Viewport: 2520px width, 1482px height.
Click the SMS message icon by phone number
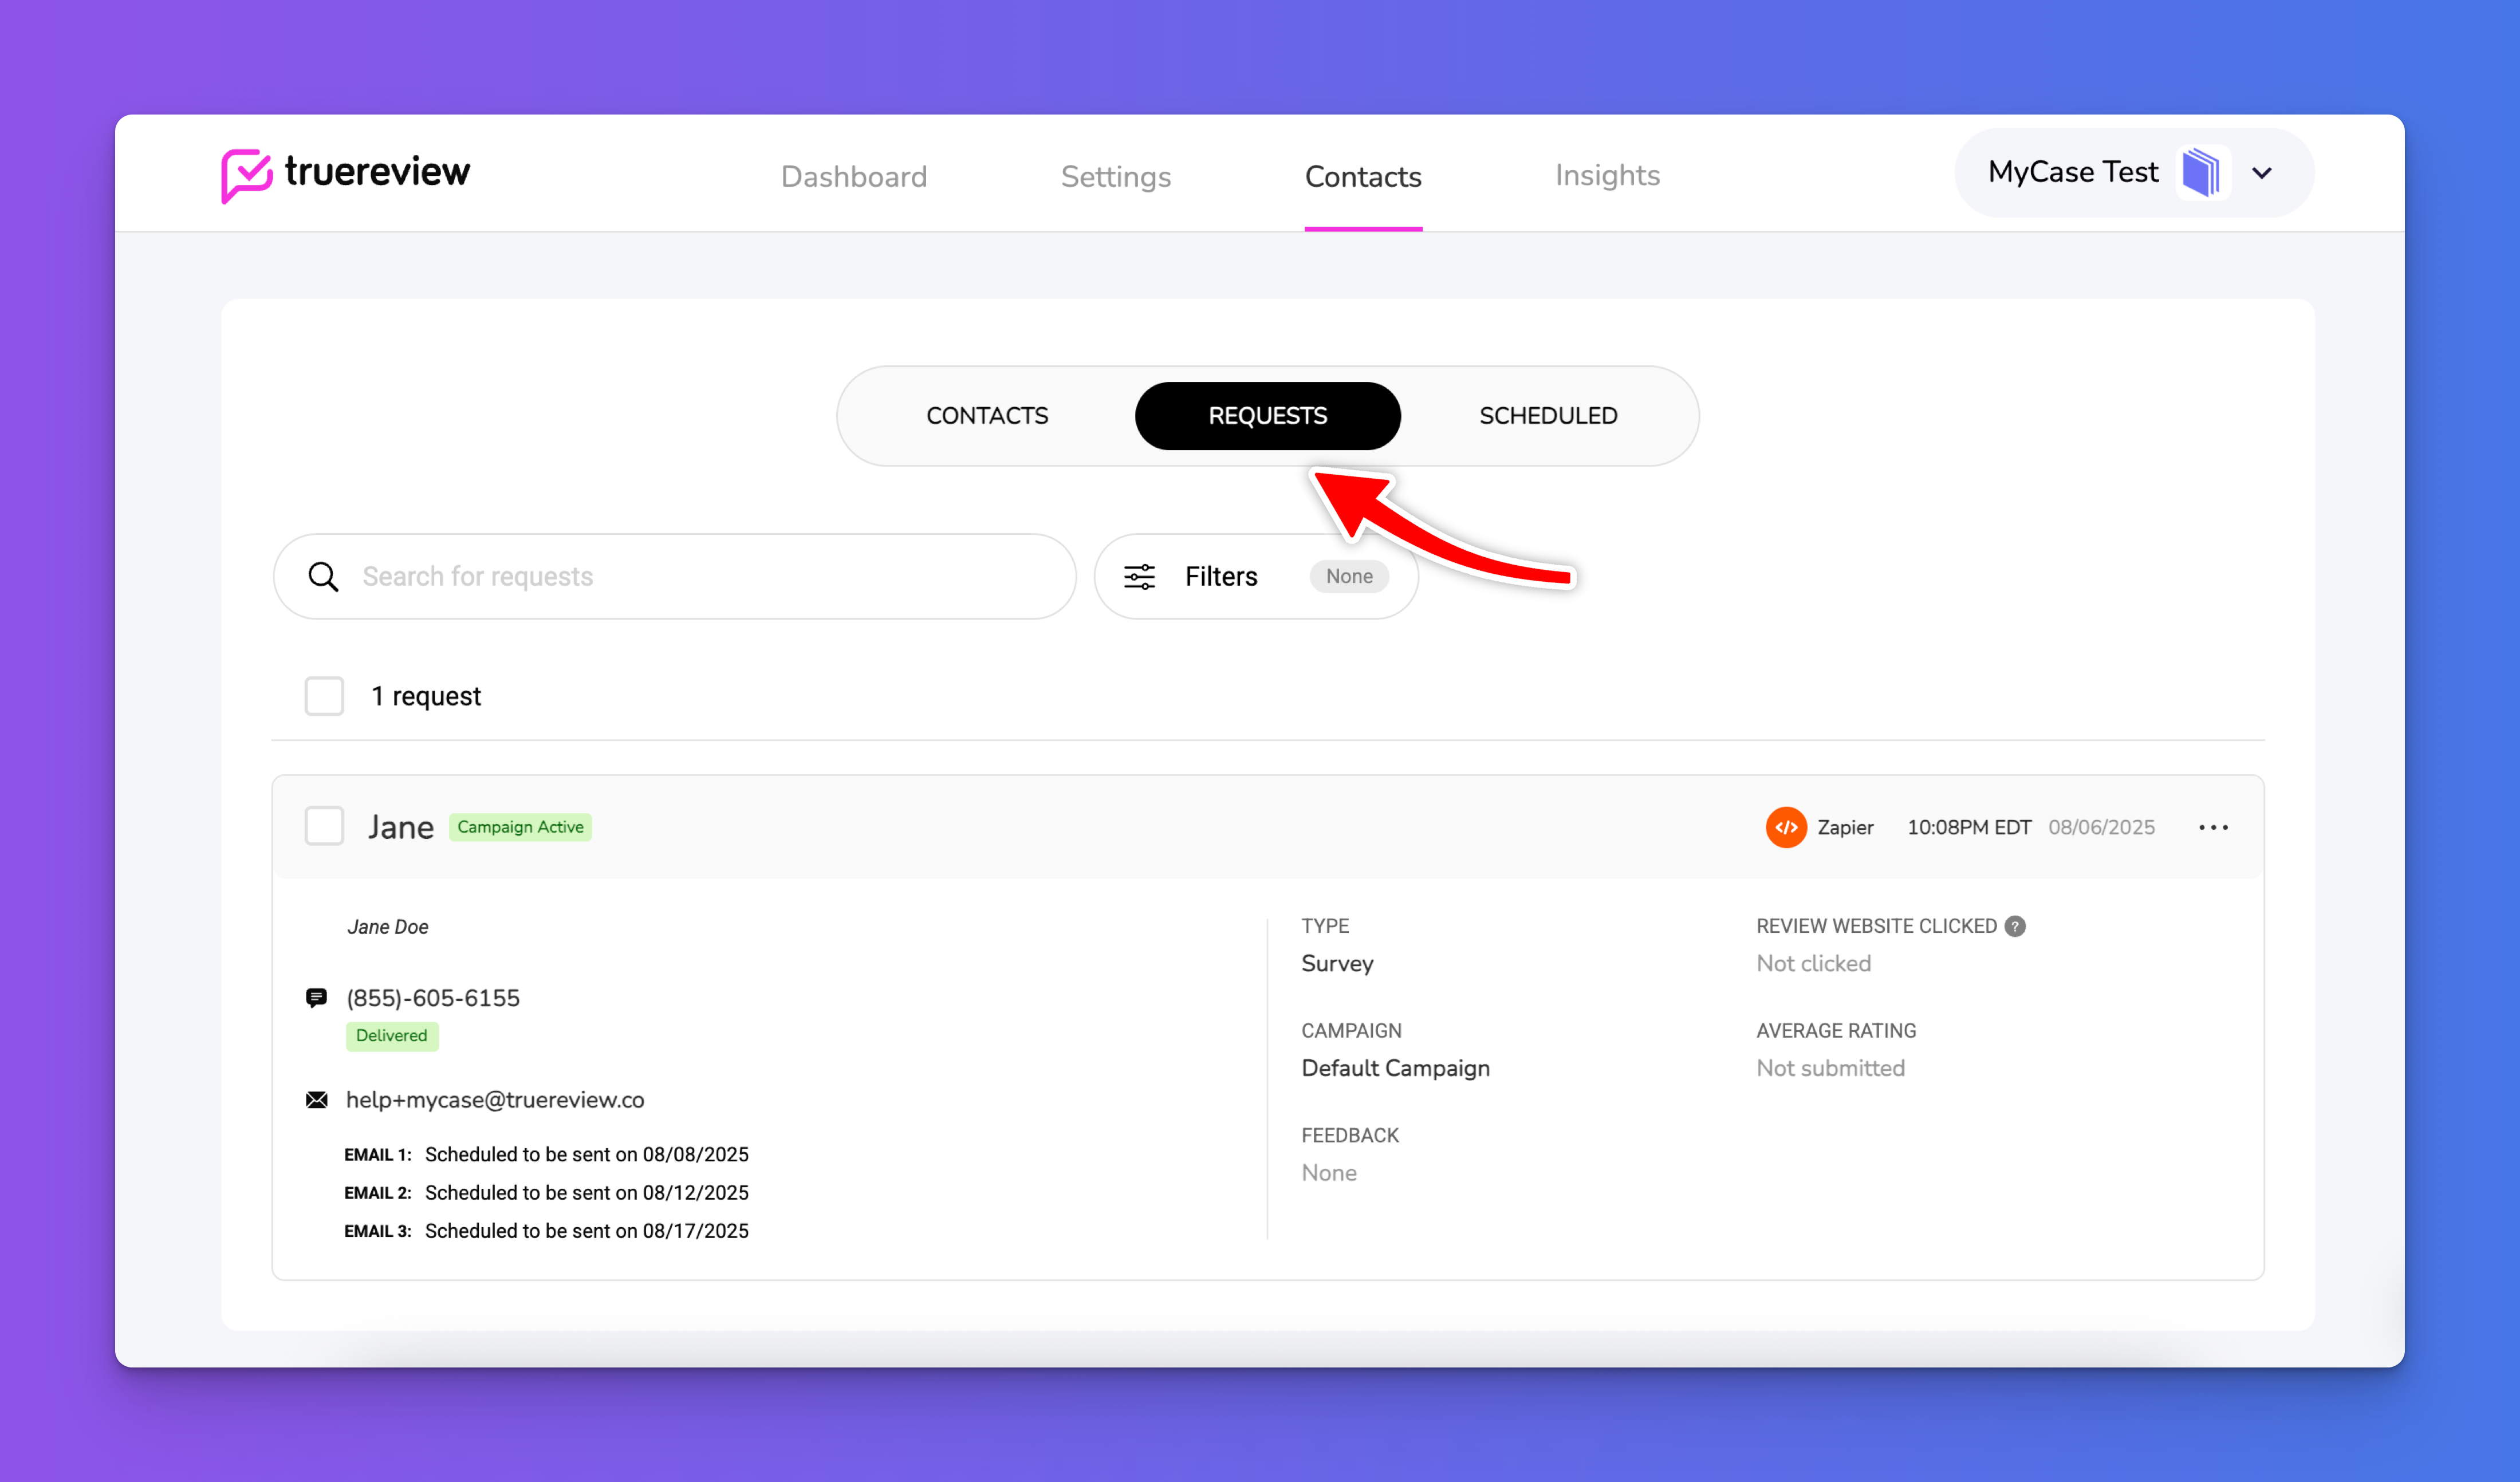316,997
